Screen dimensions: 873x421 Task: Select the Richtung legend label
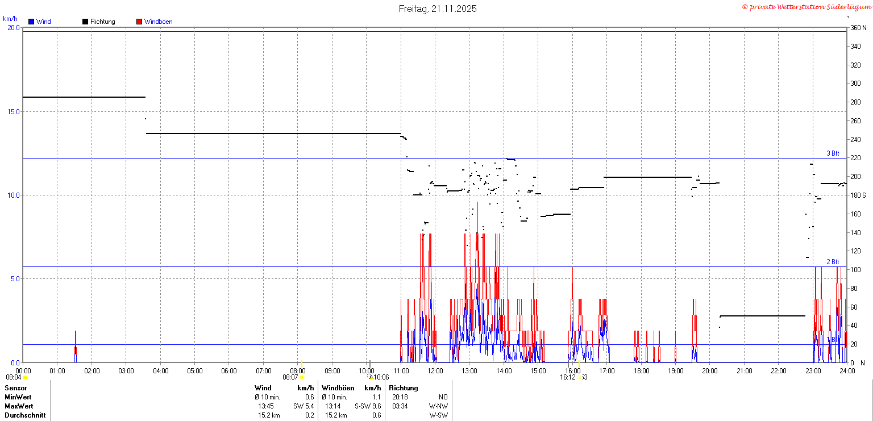pos(103,22)
